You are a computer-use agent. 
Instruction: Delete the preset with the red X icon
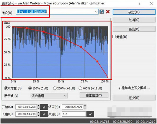tap(108, 12)
